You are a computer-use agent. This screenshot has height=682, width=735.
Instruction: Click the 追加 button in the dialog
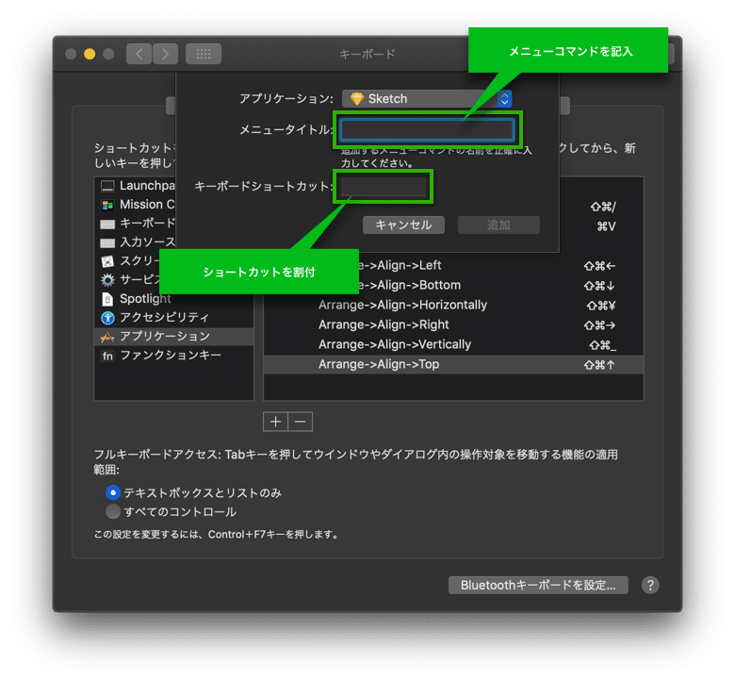tap(498, 225)
